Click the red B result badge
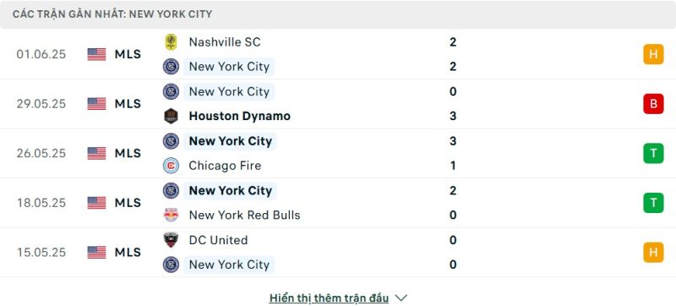Image resolution: width=676 pixels, height=306 pixels. coord(653,104)
